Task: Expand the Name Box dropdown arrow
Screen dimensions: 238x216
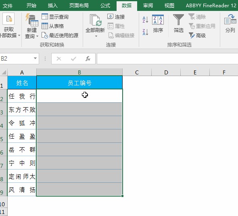Action: click(x=35, y=59)
